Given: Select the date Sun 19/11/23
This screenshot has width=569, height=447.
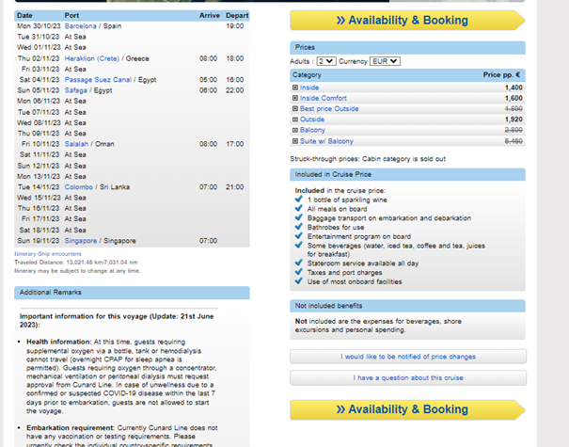Looking at the screenshot, I should pos(39,241).
